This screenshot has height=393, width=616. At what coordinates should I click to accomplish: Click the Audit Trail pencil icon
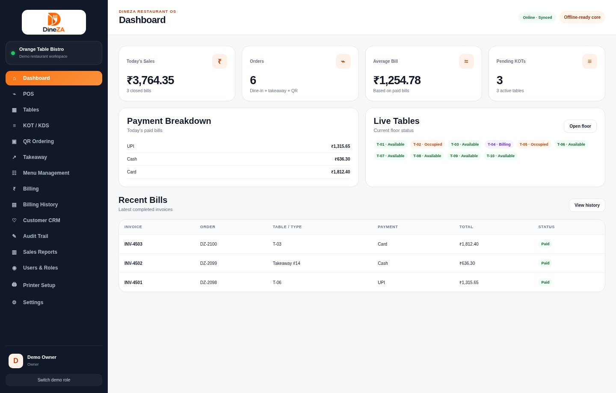click(14, 236)
